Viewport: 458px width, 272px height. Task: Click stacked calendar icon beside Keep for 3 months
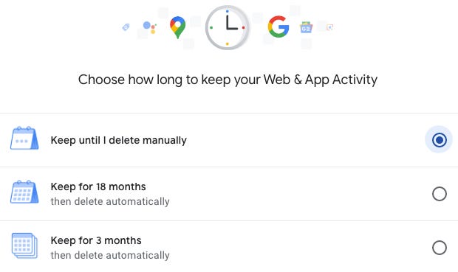tap(24, 245)
